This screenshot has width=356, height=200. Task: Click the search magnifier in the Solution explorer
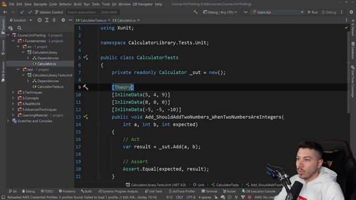click(19, 28)
